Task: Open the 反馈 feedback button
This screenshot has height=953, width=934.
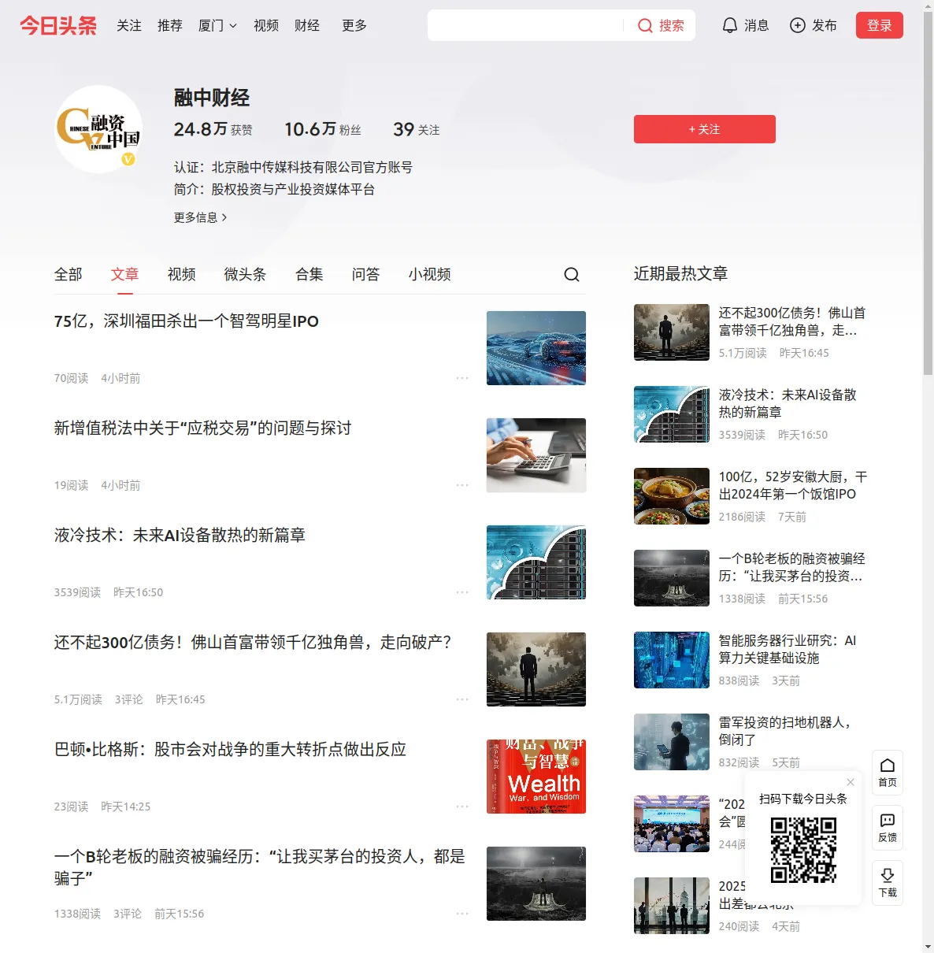Action: 888,828
